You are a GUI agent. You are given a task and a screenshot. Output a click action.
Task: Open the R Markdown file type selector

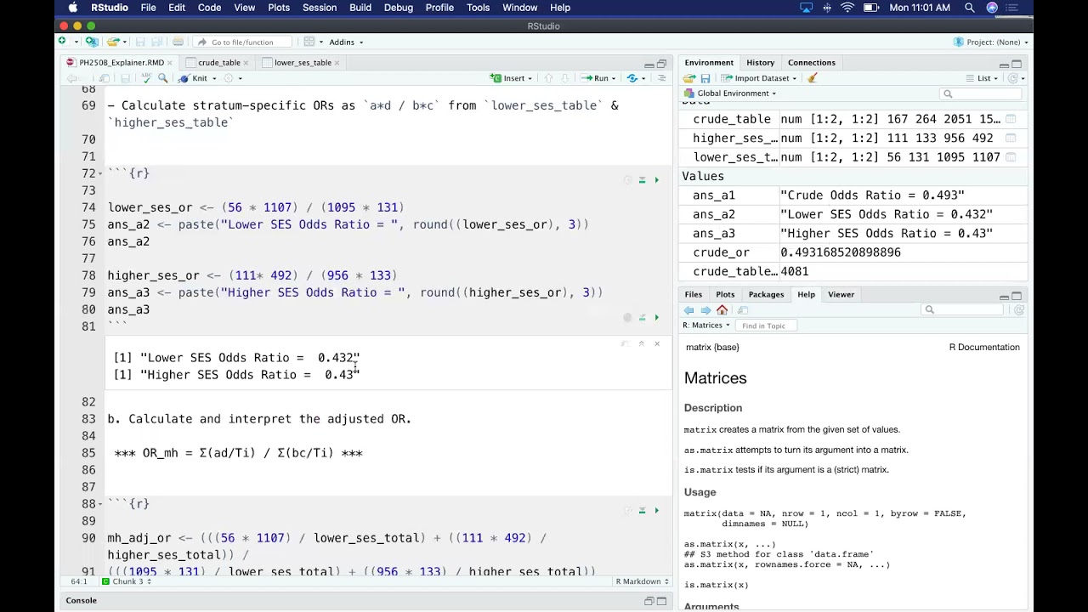click(643, 581)
